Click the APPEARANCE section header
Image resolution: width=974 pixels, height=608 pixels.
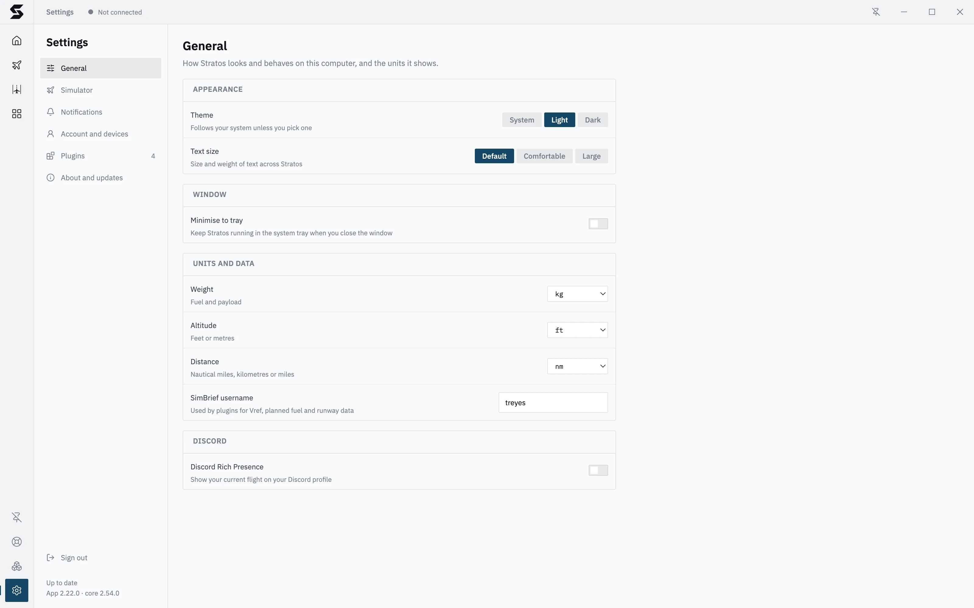pos(218,89)
